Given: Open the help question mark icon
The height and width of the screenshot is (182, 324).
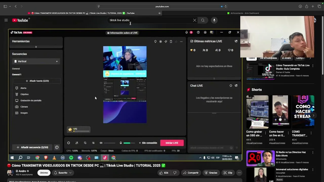Looking at the screenshot, I should (198, 32).
